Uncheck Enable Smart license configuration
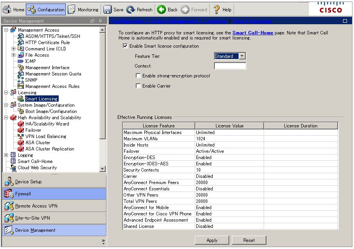The width and height of the screenshot is (354, 249). point(125,46)
